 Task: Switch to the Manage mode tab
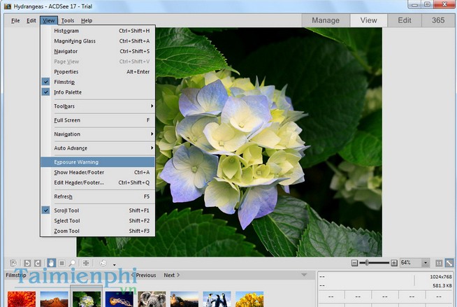pyautogui.click(x=325, y=20)
